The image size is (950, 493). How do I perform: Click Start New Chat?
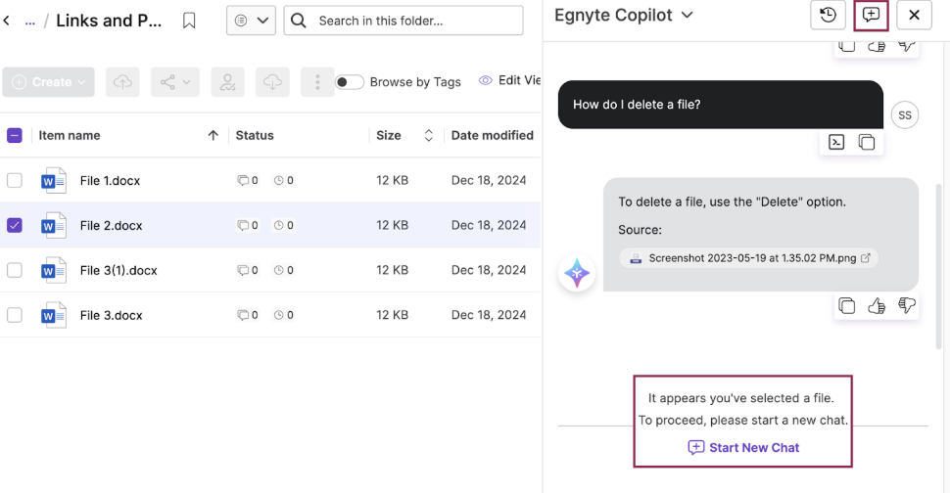pos(743,448)
